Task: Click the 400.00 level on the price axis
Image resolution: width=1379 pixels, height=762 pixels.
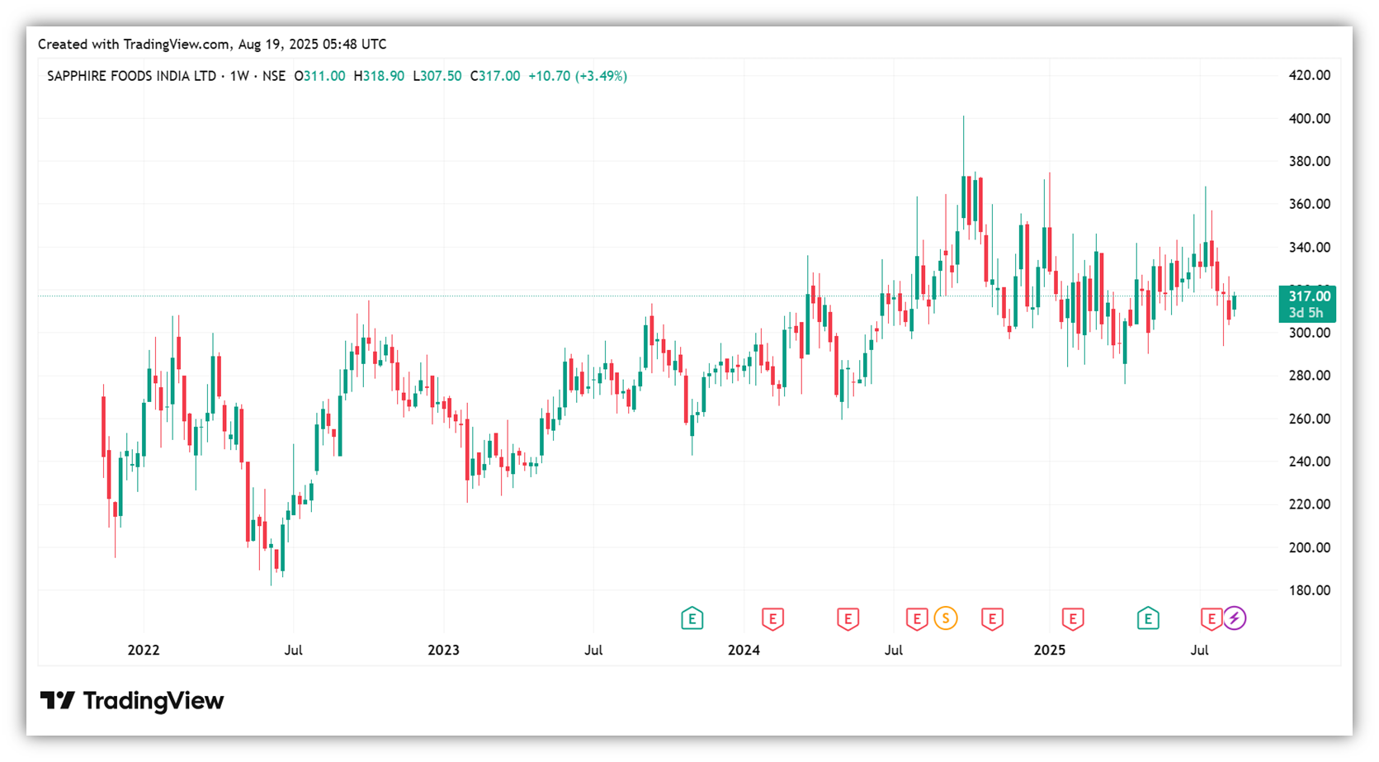Action: 1309,119
